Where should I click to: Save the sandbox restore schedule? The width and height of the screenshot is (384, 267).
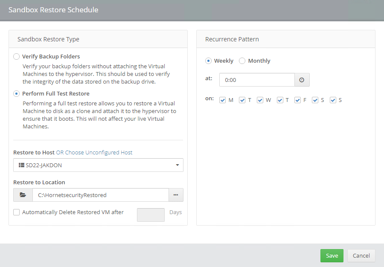point(332,255)
